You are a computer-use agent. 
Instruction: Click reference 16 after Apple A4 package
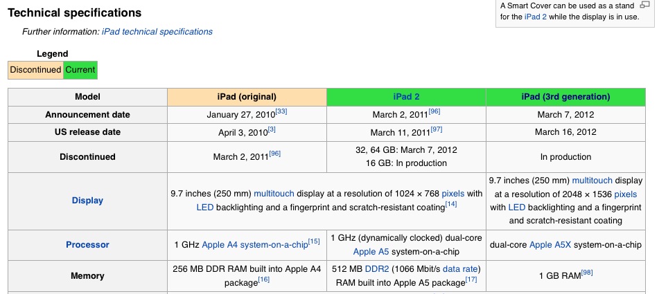[263, 279]
